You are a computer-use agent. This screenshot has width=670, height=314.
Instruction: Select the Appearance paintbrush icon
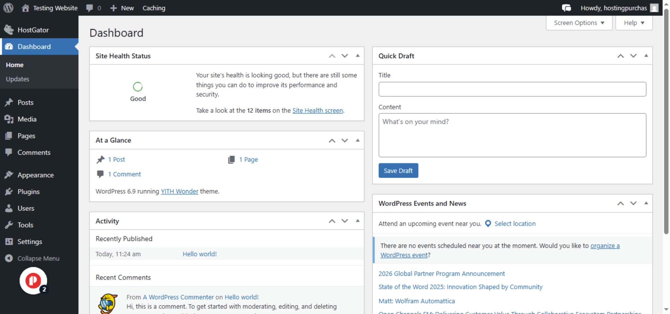click(x=9, y=175)
